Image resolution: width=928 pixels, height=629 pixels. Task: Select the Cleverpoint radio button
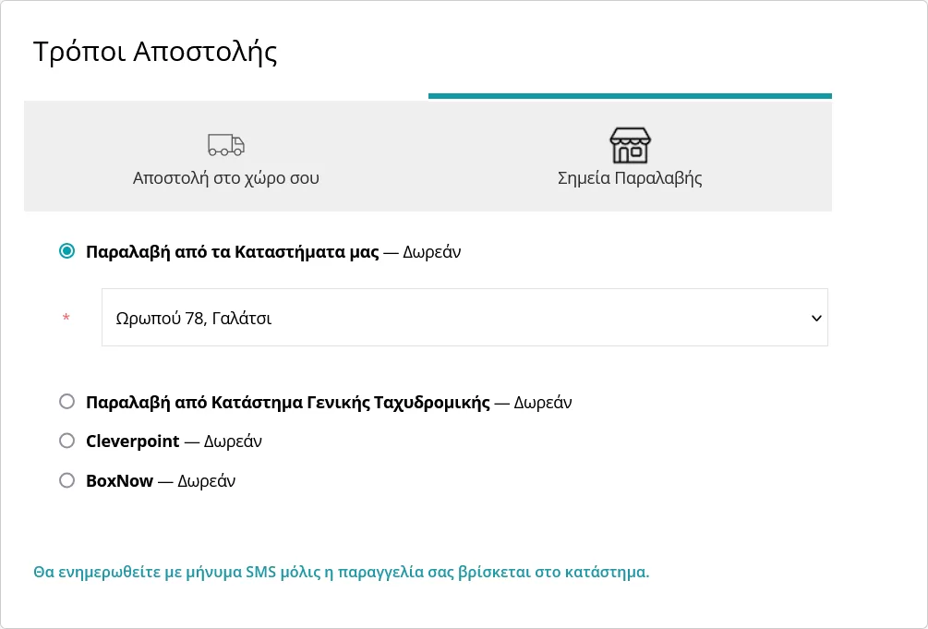click(66, 441)
